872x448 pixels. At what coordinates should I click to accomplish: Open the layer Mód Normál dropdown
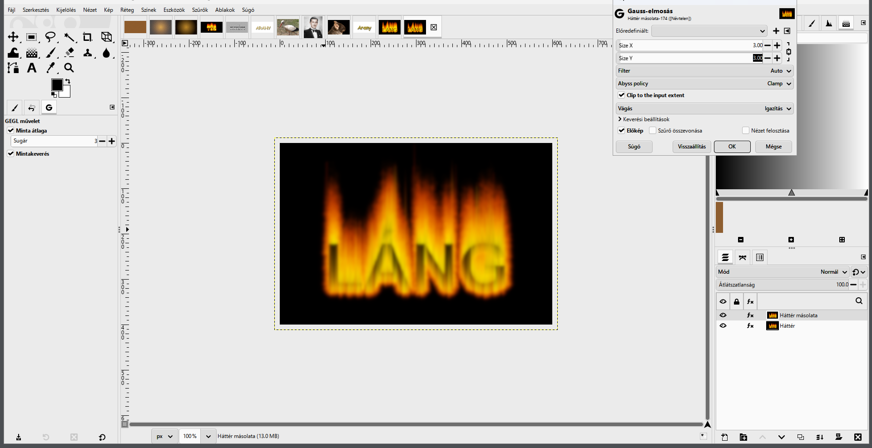click(783, 272)
